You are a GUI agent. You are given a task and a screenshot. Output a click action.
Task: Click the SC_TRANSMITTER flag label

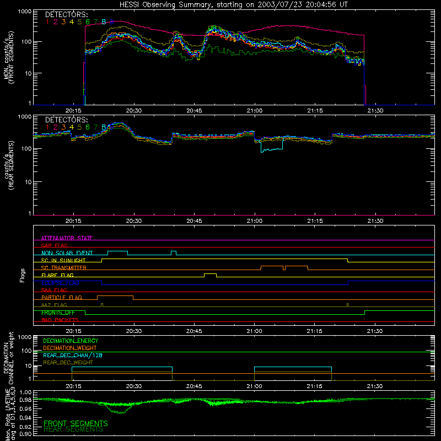(x=63, y=268)
